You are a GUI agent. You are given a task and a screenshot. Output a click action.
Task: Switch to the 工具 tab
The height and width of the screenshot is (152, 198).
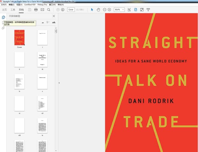(x=13, y=10)
